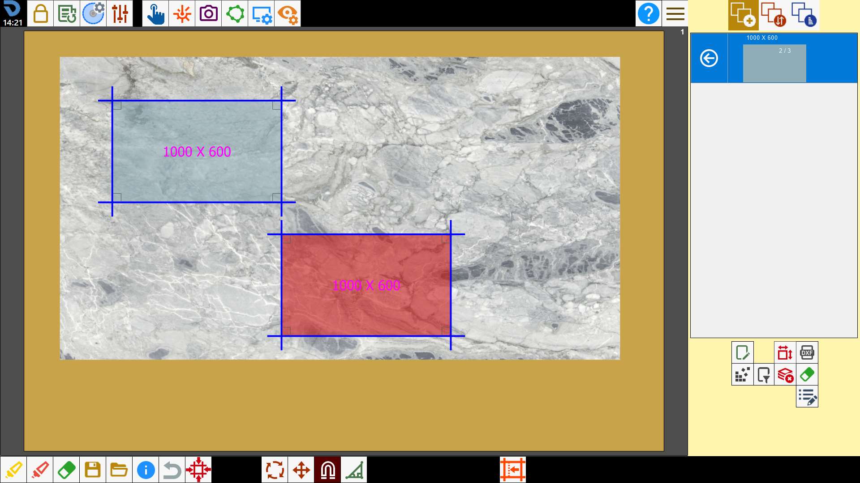Click the DXF export icon
860x483 pixels.
click(807, 352)
